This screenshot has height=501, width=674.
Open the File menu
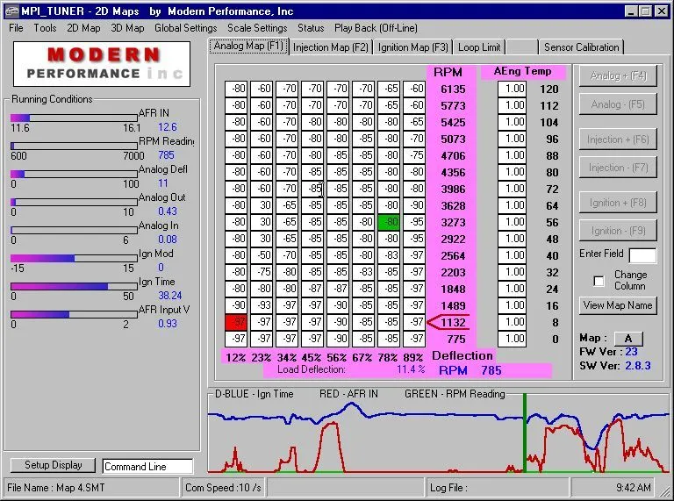click(x=16, y=28)
